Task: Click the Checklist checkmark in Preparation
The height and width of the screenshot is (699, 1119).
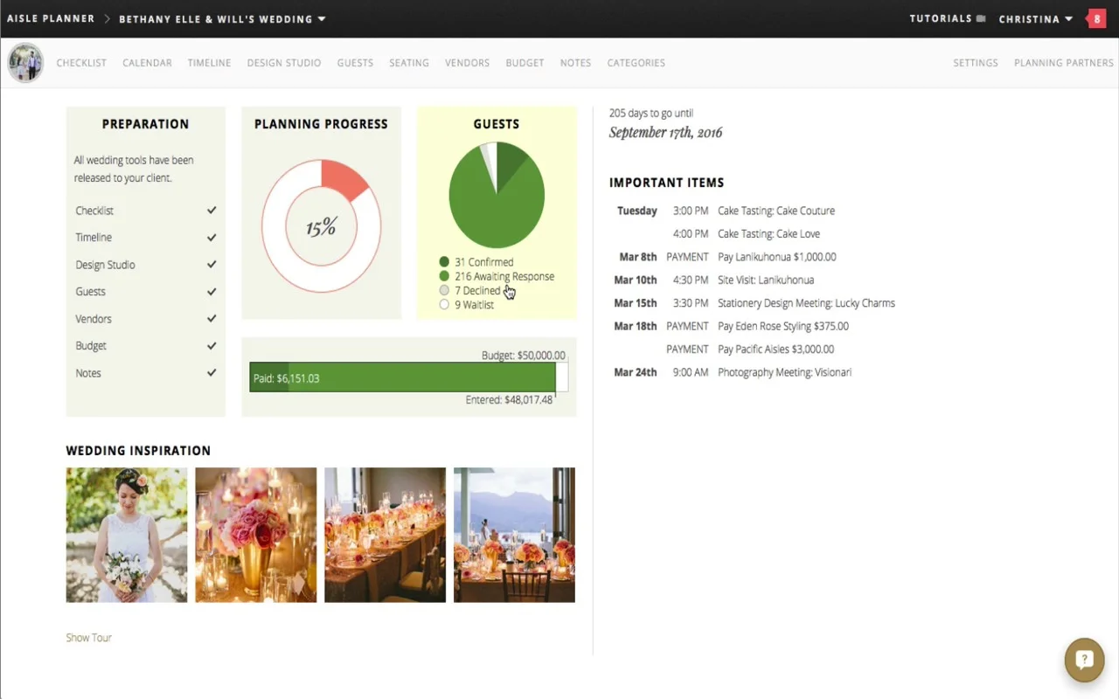Action: 212,211
